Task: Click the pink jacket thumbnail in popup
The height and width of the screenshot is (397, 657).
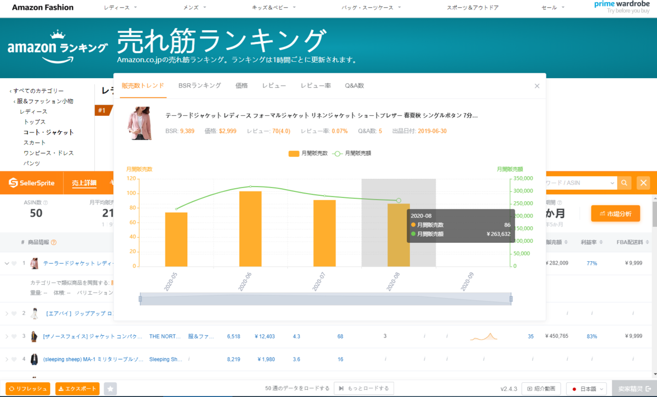Action: 140,123
